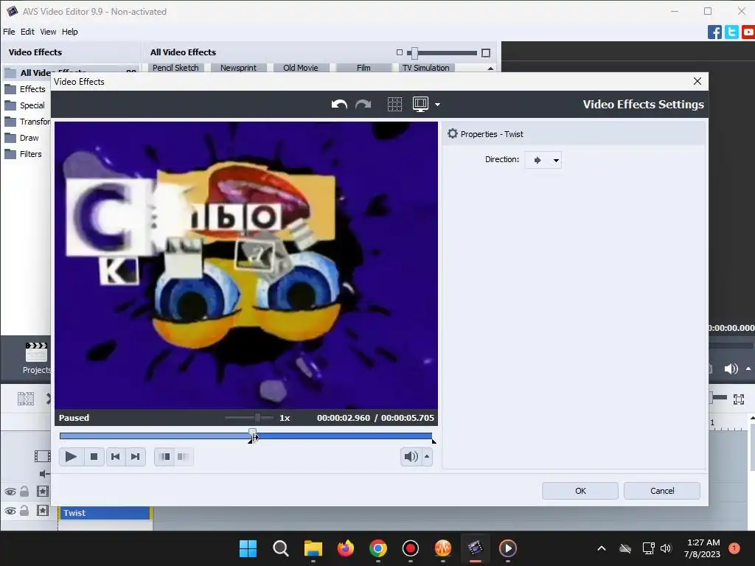Click the effects list scroll-up arrow
The image size is (755, 566).
tap(490, 69)
